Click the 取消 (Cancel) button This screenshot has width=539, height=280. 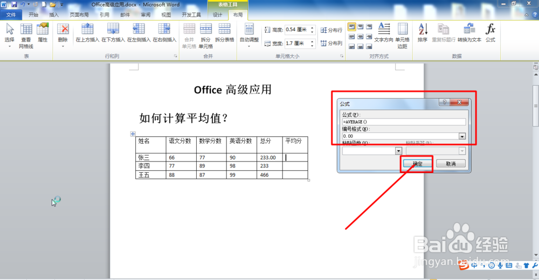[451, 164]
